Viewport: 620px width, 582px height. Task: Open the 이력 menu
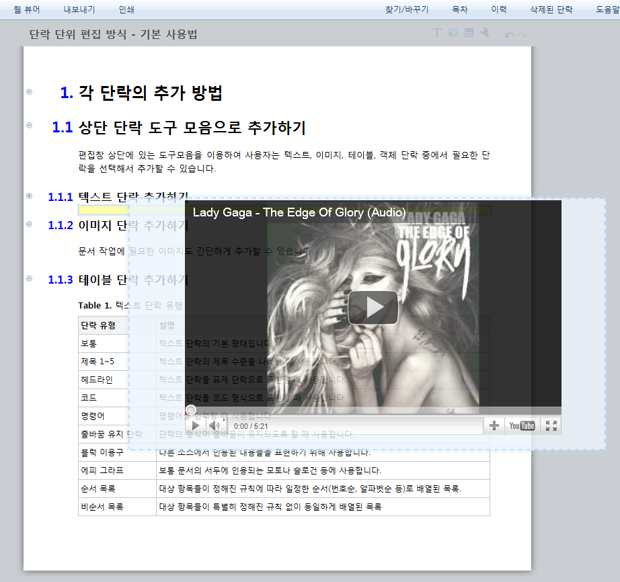[x=498, y=9]
